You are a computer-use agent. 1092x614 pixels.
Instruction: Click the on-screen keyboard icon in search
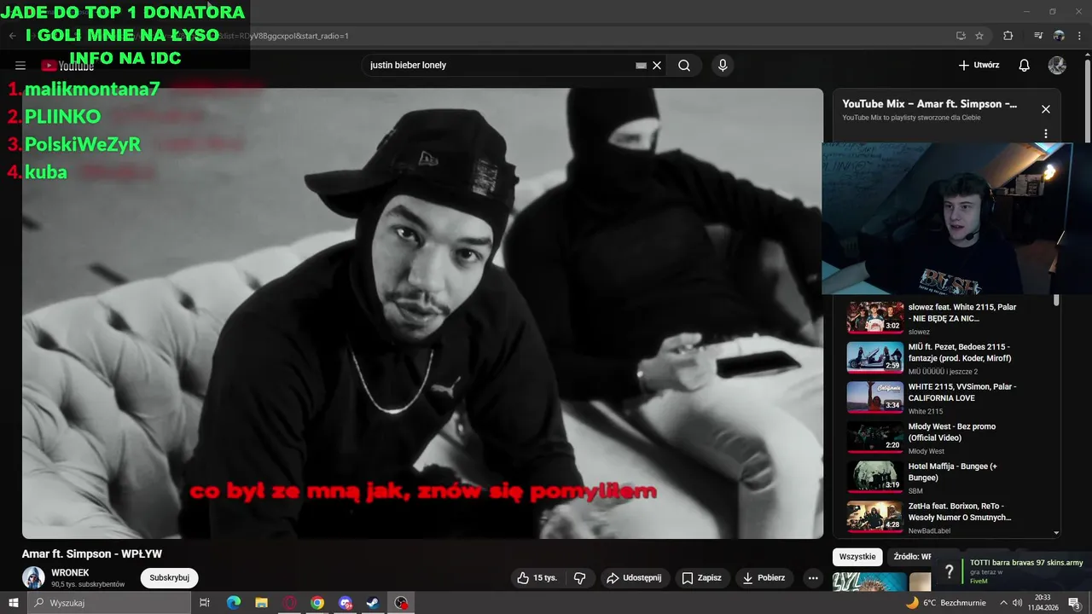pos(641,66)
